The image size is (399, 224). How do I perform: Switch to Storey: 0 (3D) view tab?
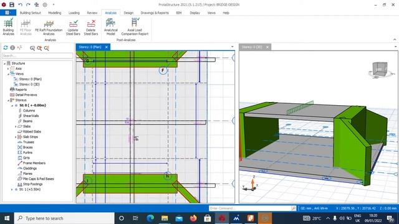pyautogui.click(x=252, y=47)
